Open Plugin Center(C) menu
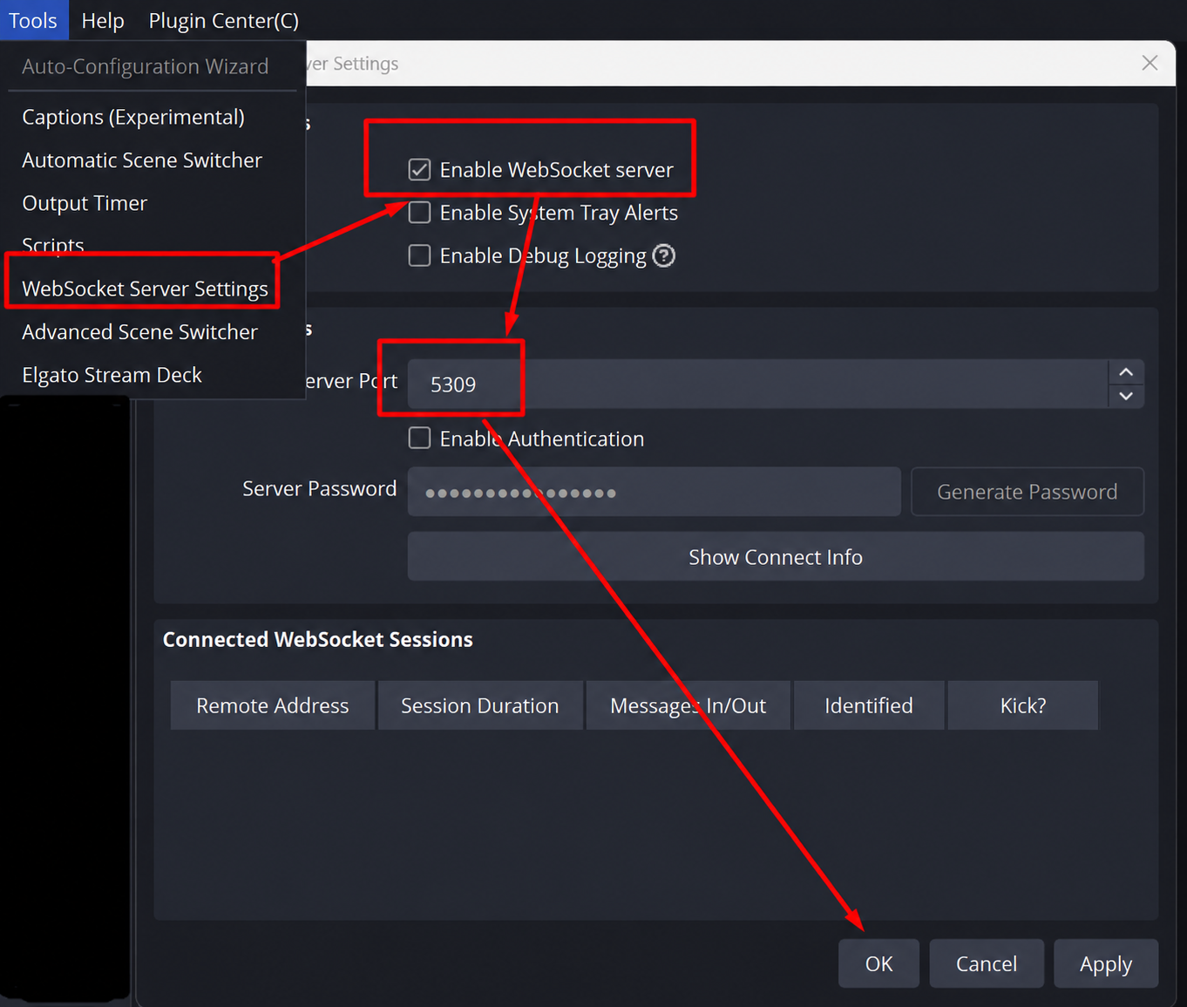This screenshot has width=1187, height=1007. pos(223,20)
